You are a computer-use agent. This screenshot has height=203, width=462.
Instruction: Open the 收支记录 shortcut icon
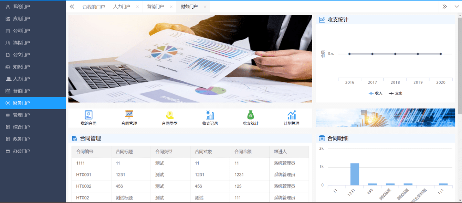pyautogui.click(x=210, y=115)
